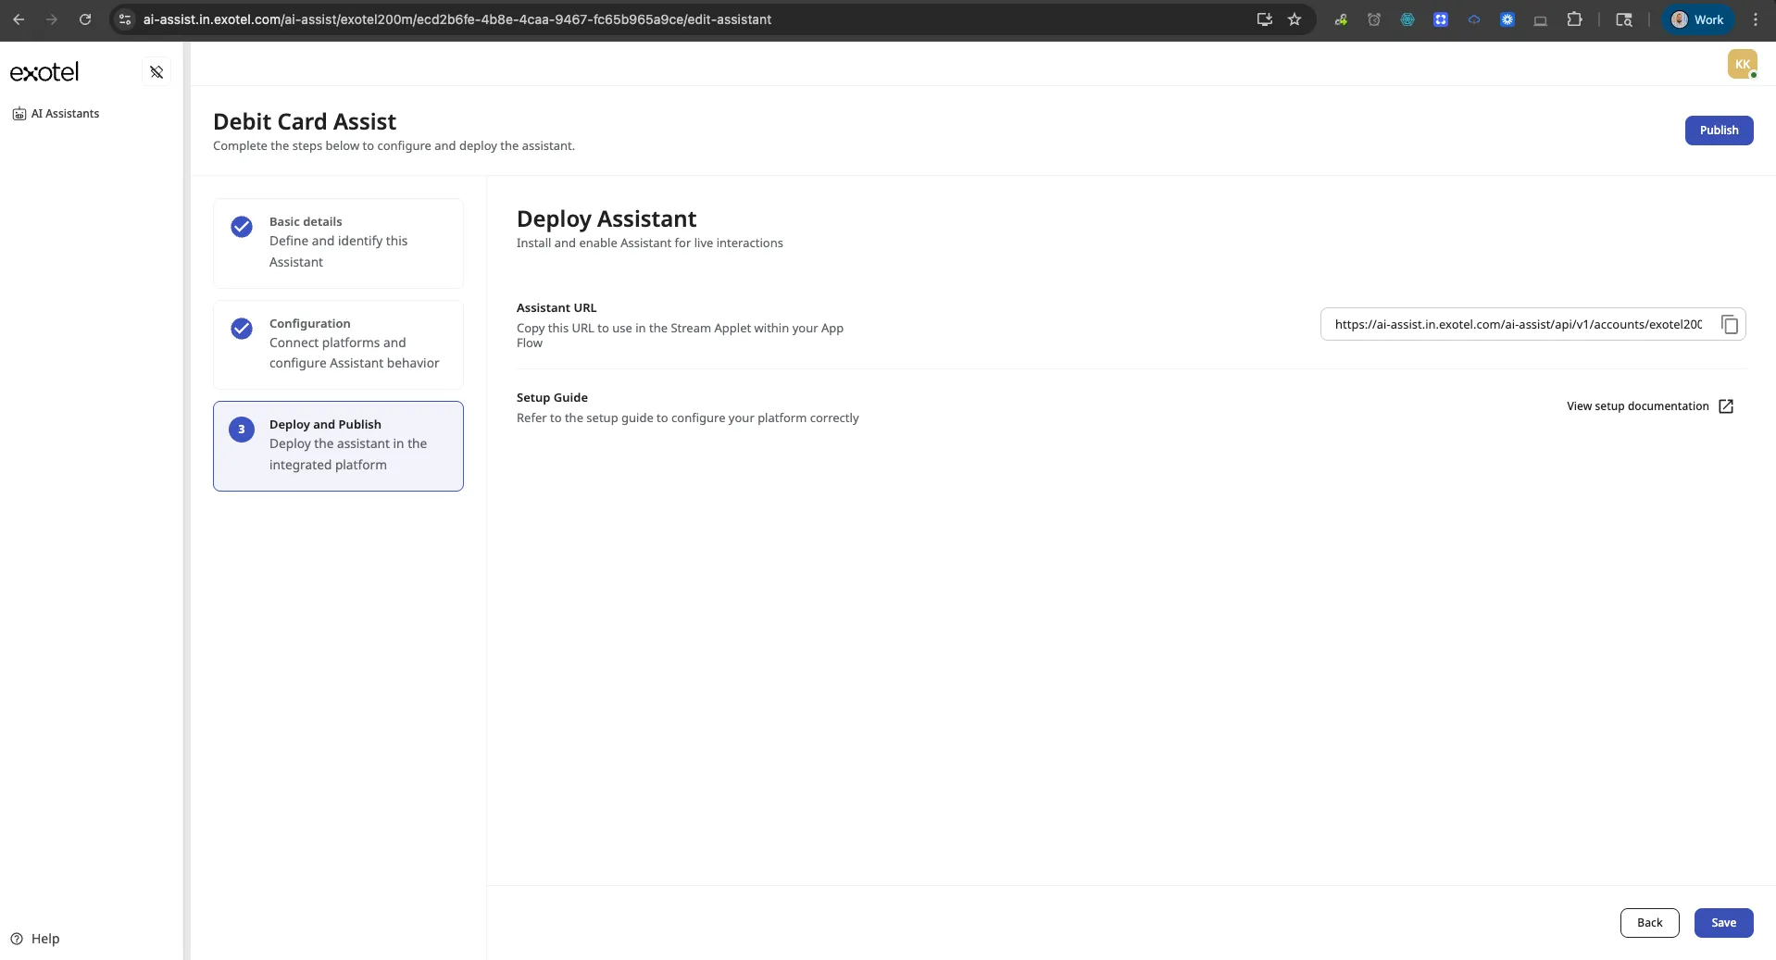This screenshot has height=960, width=1776.
Task: Go back using browser back arrow
Action: 19,19
